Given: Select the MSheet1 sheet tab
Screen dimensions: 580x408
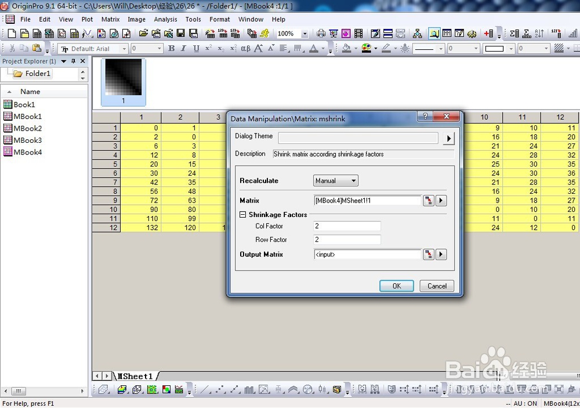Looking at the screenshot, I should point(135,376).
